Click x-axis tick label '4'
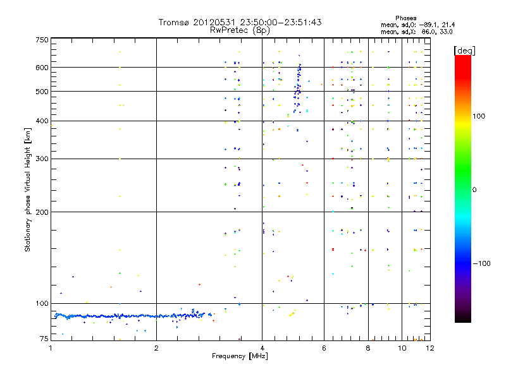 click(262, 348)
